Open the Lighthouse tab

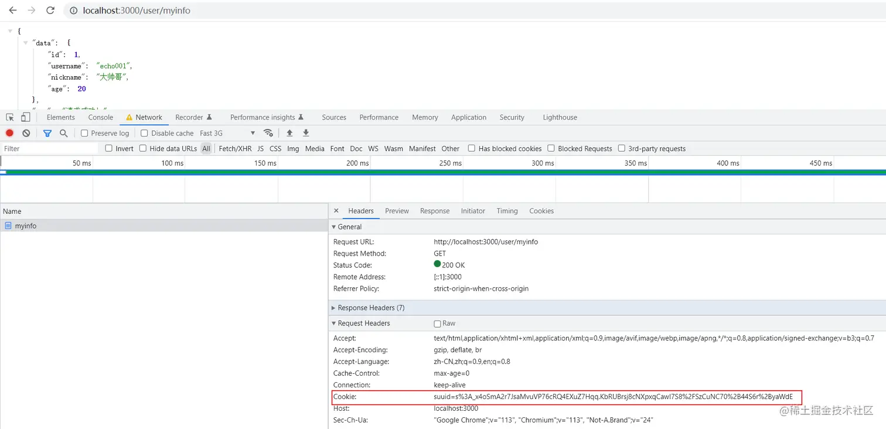560,117
